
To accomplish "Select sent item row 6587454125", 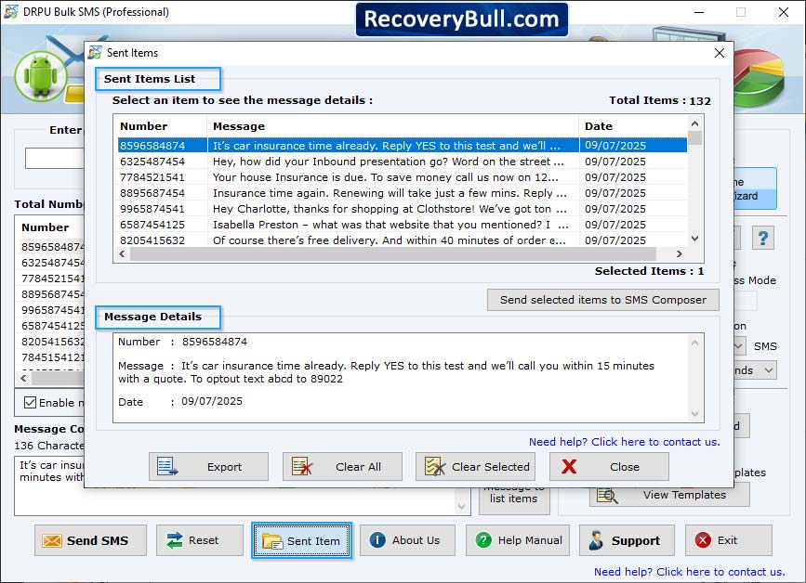I will 403,225.
